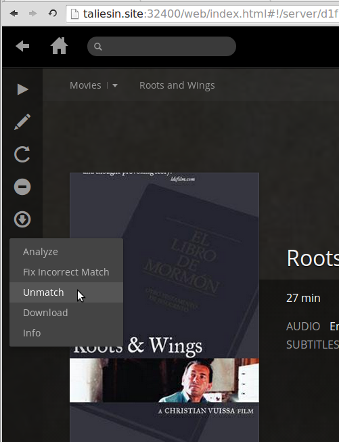
Task: Open the Movies library breadcrumb
Action: [85, 85]
